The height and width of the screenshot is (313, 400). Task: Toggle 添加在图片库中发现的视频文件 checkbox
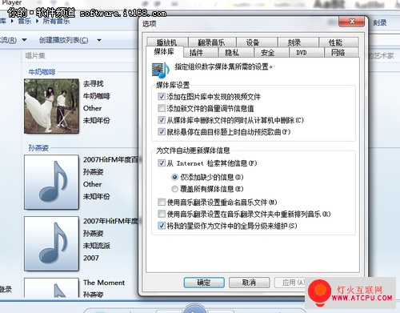(162, 96)
